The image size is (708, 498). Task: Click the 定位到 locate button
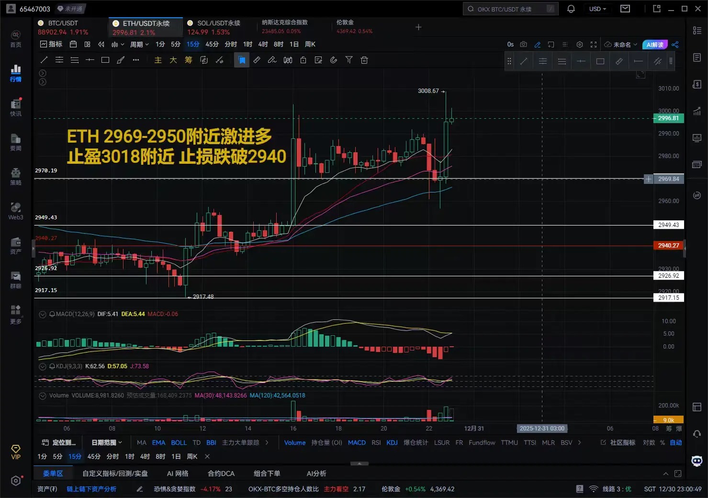pos(59,442)
